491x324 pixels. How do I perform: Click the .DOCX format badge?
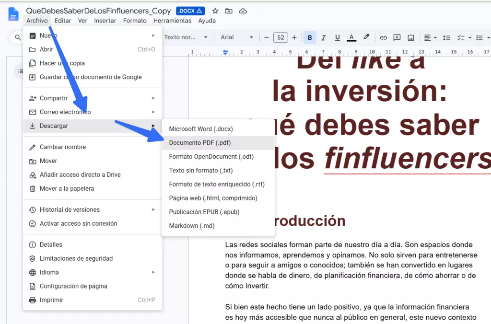pos(190,11)
